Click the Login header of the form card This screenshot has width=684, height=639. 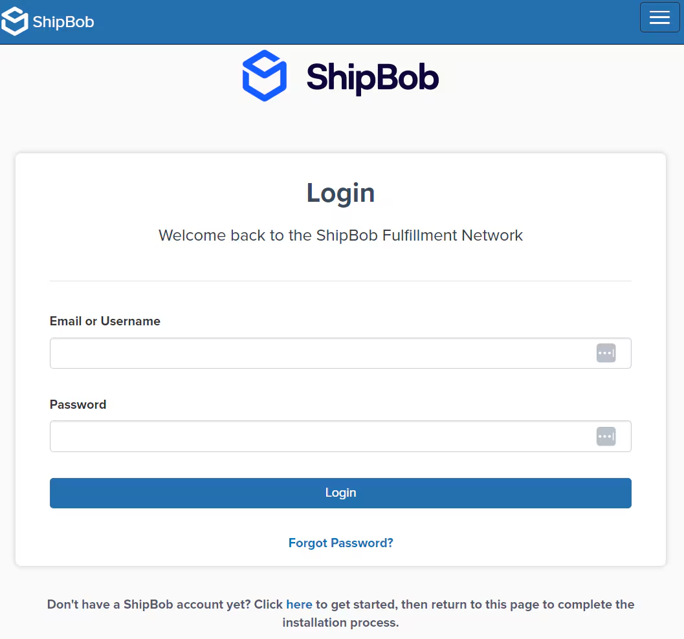(340, 193)
